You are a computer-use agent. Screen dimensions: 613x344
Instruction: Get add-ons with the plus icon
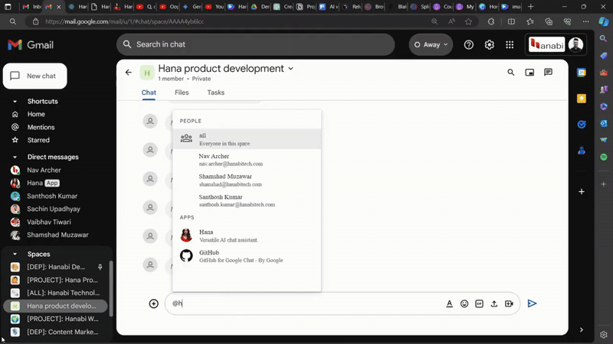click(582, 192)
